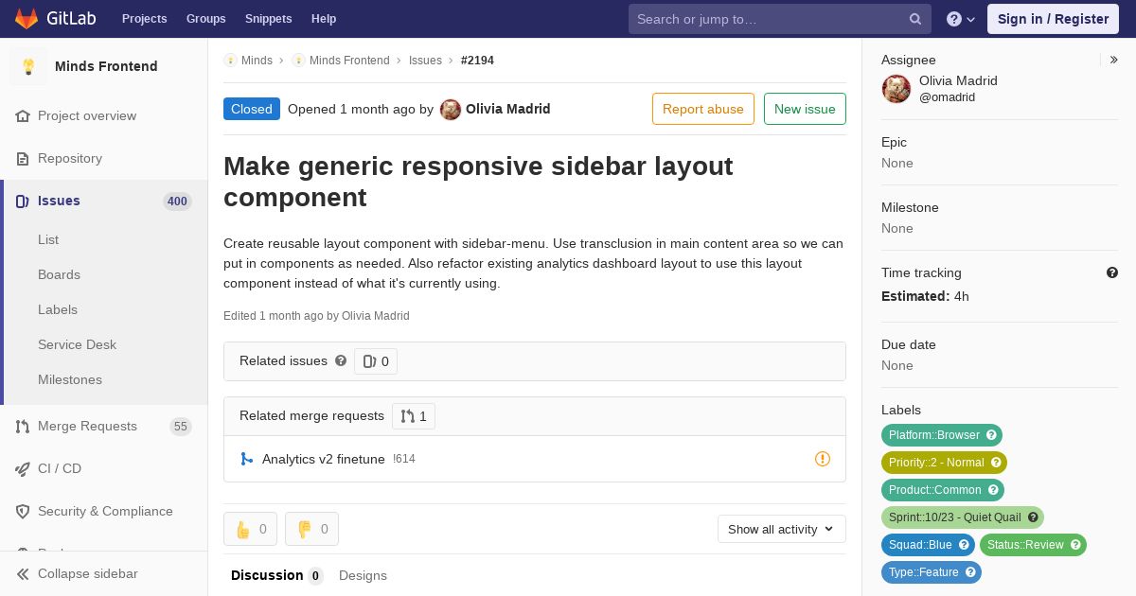Screen dimensions: 1136x596
Task: Open Snippets in the top navbar
Action: [x=268, y=19]
